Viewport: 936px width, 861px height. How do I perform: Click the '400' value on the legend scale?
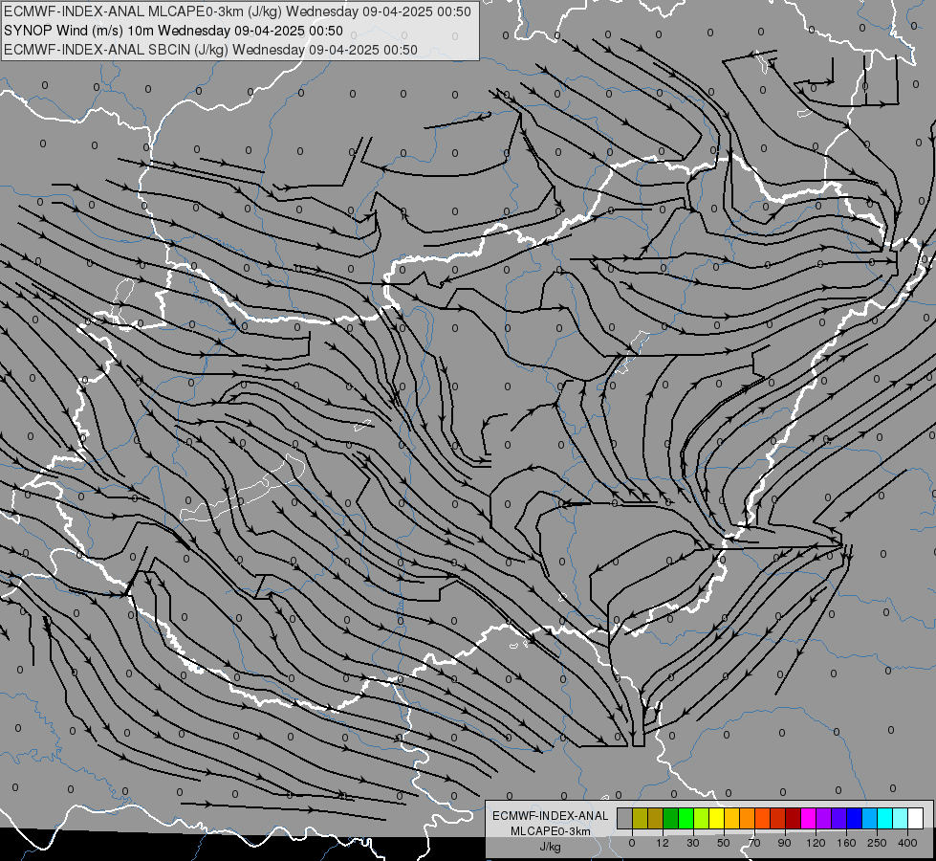pyautogui.click(x=907, y=843)
